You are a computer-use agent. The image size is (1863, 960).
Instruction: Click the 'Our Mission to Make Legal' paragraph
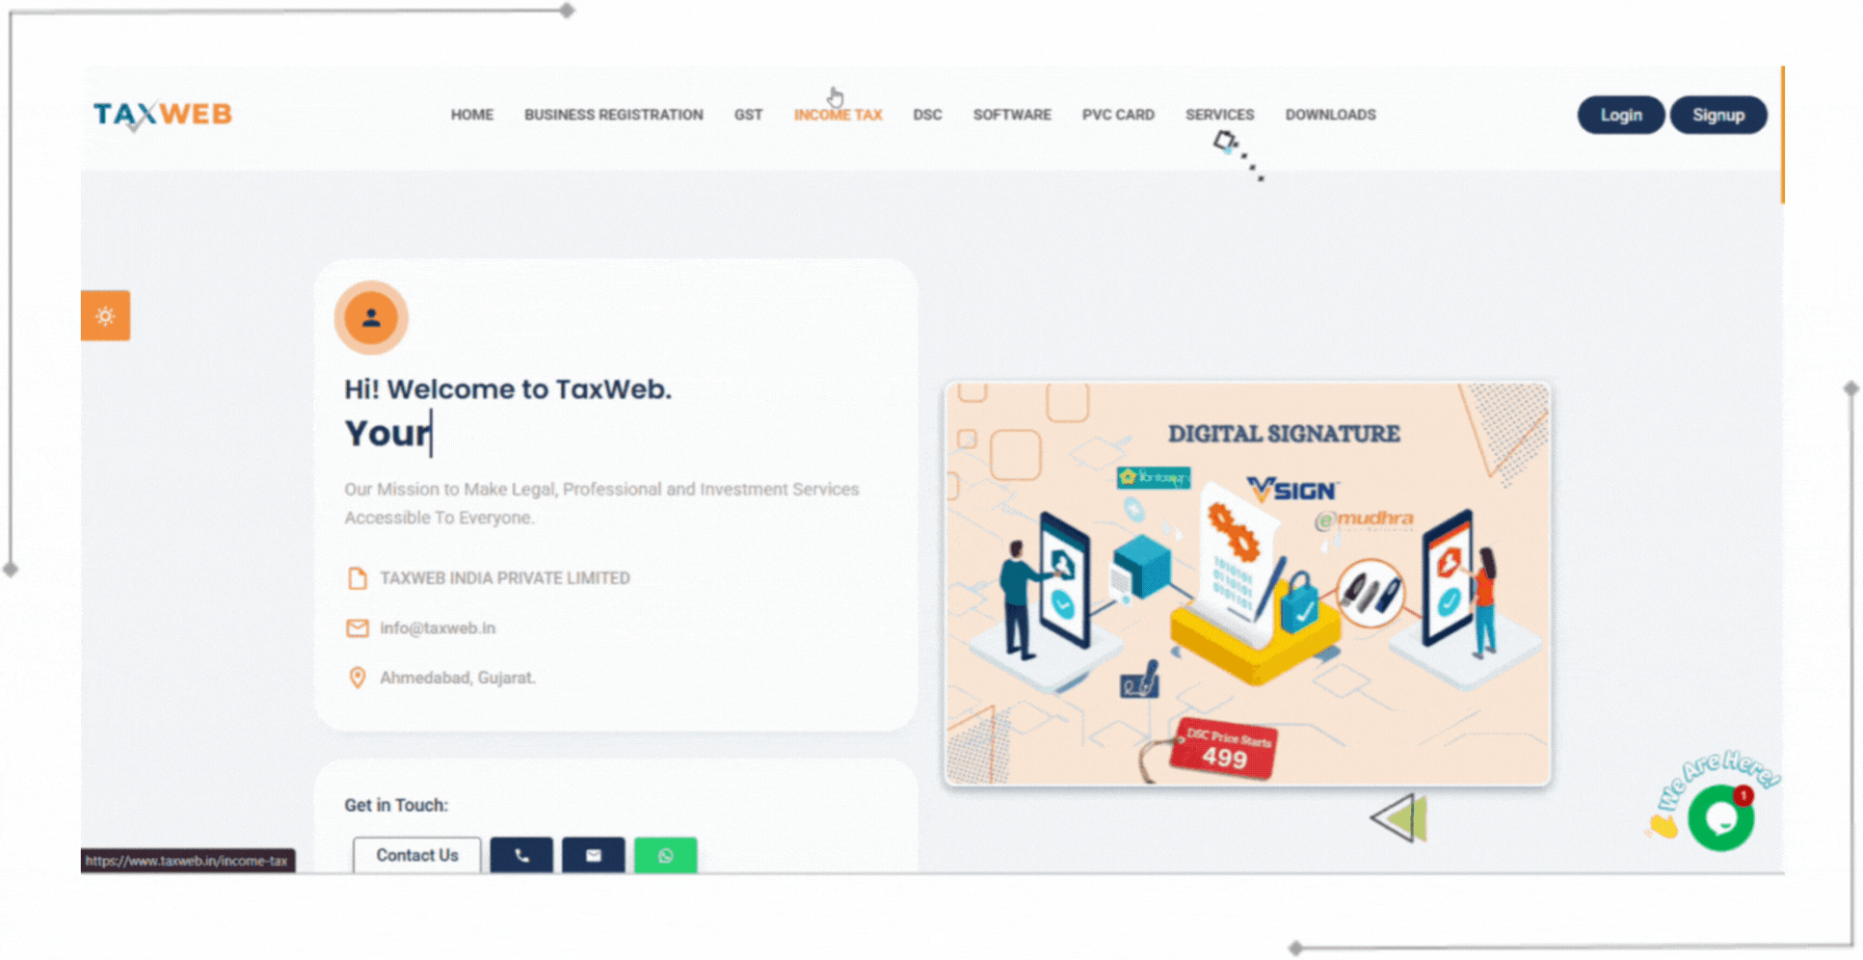pyautogui.click(x=601, y=503)
